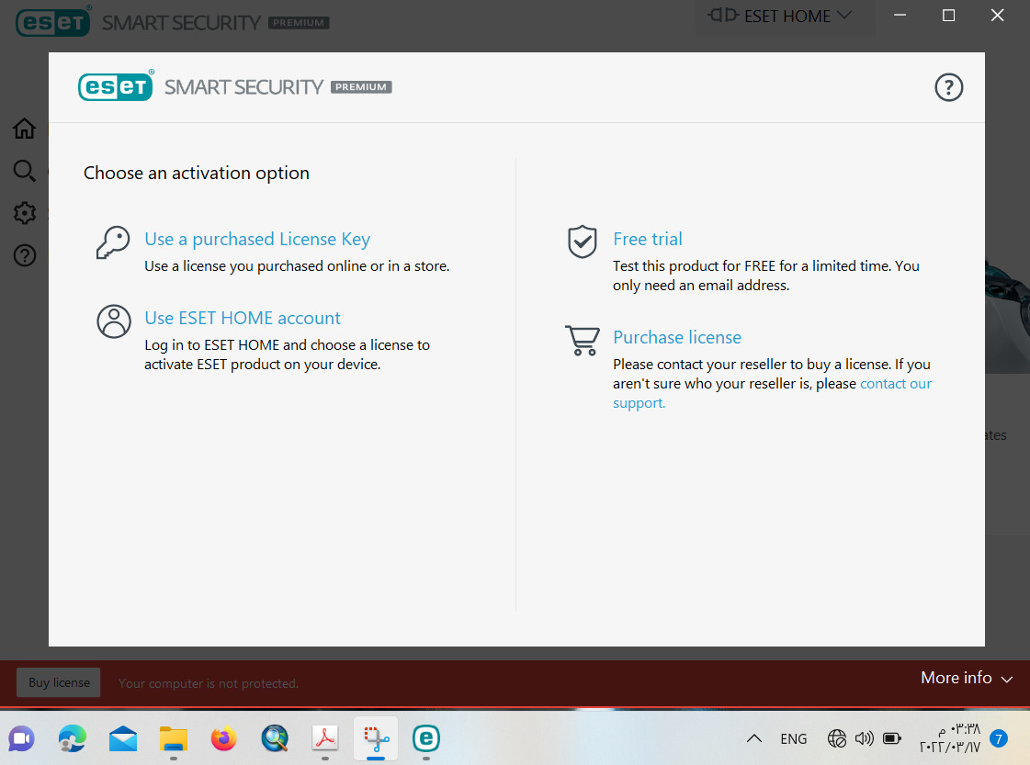
Task: Open Adobe Acrobat from the taskbar
Action: coord(325,738)
